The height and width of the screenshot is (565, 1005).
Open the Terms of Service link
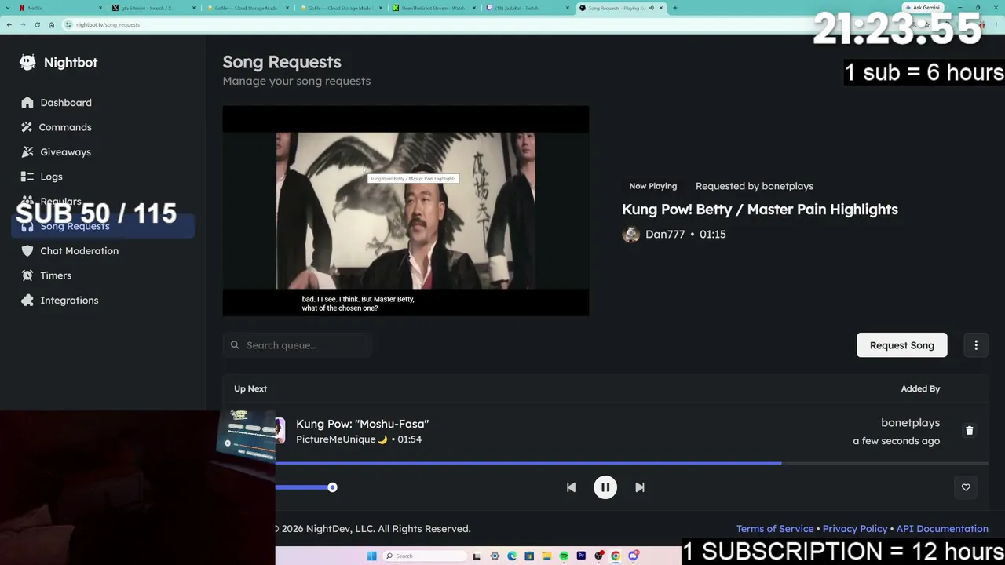click(x=775, y=529)
